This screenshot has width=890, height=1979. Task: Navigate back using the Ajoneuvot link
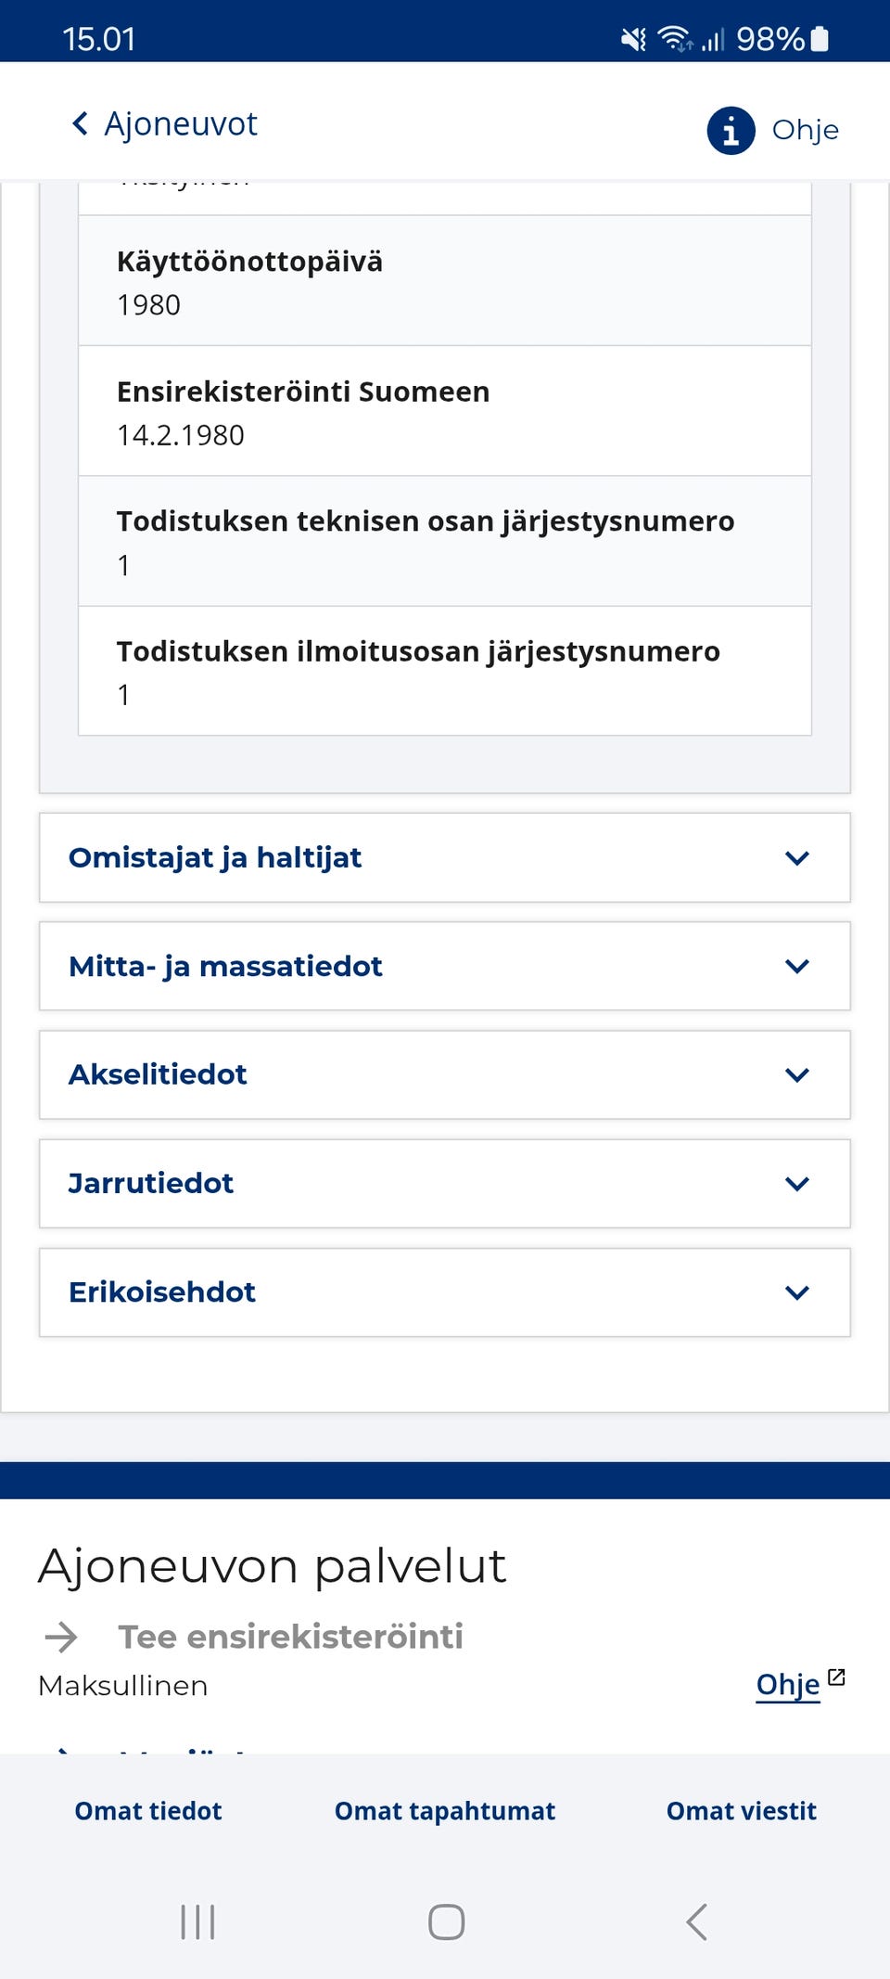click(x=182, y=122)
